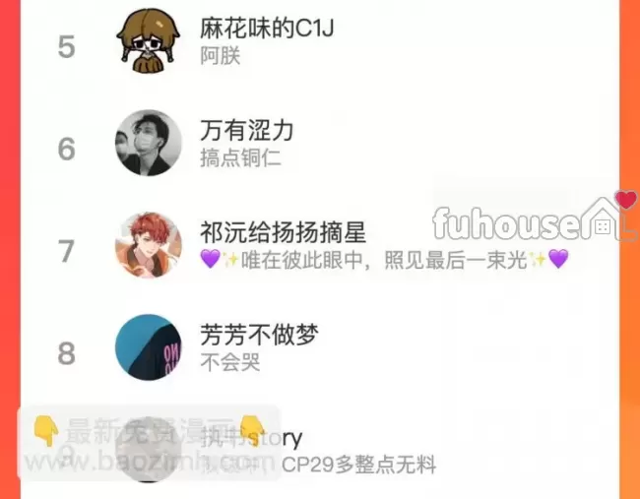This screenshot has width=640, height=499.
Task: Select username 芳芳不做梦
Action: point(259,335)
